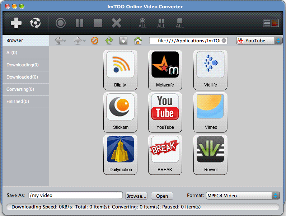
Task: Open the Metacafe site tile
Action: 165,70
